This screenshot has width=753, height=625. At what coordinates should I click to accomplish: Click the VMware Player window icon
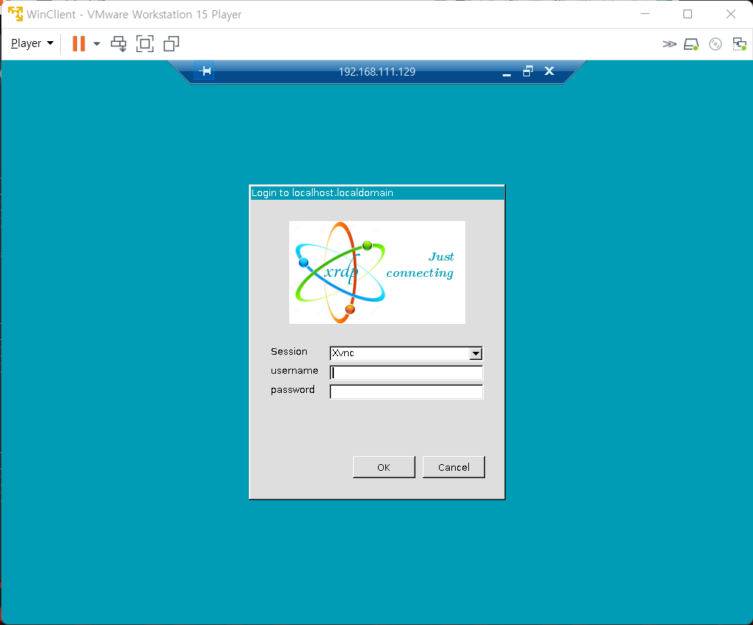[15, 14]
